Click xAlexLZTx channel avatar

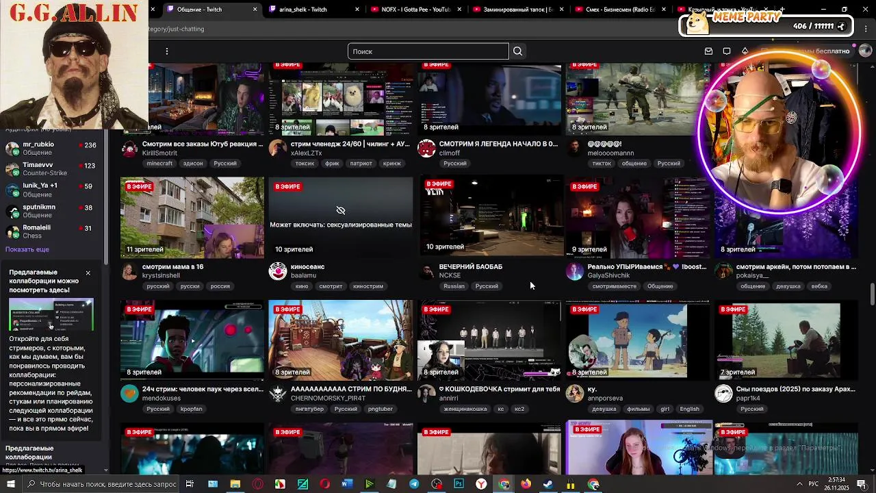coord(278,149)
